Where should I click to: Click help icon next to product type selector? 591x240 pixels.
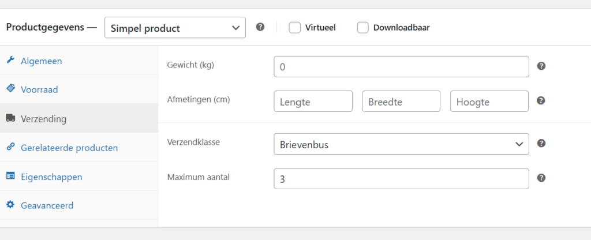(x=260, y=27)
